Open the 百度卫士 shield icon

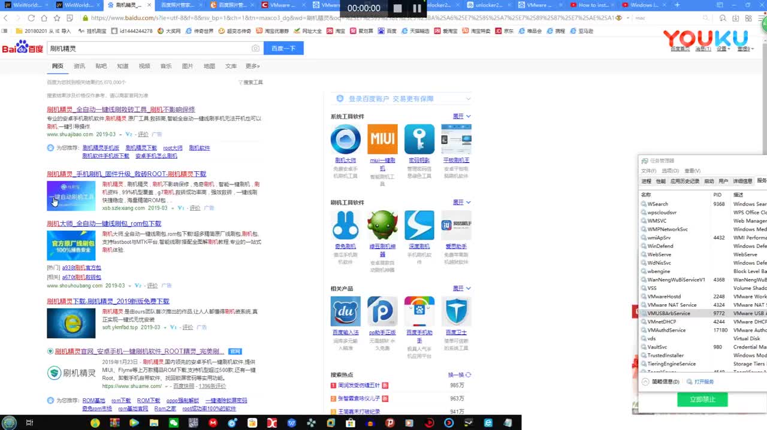[456, 311]
